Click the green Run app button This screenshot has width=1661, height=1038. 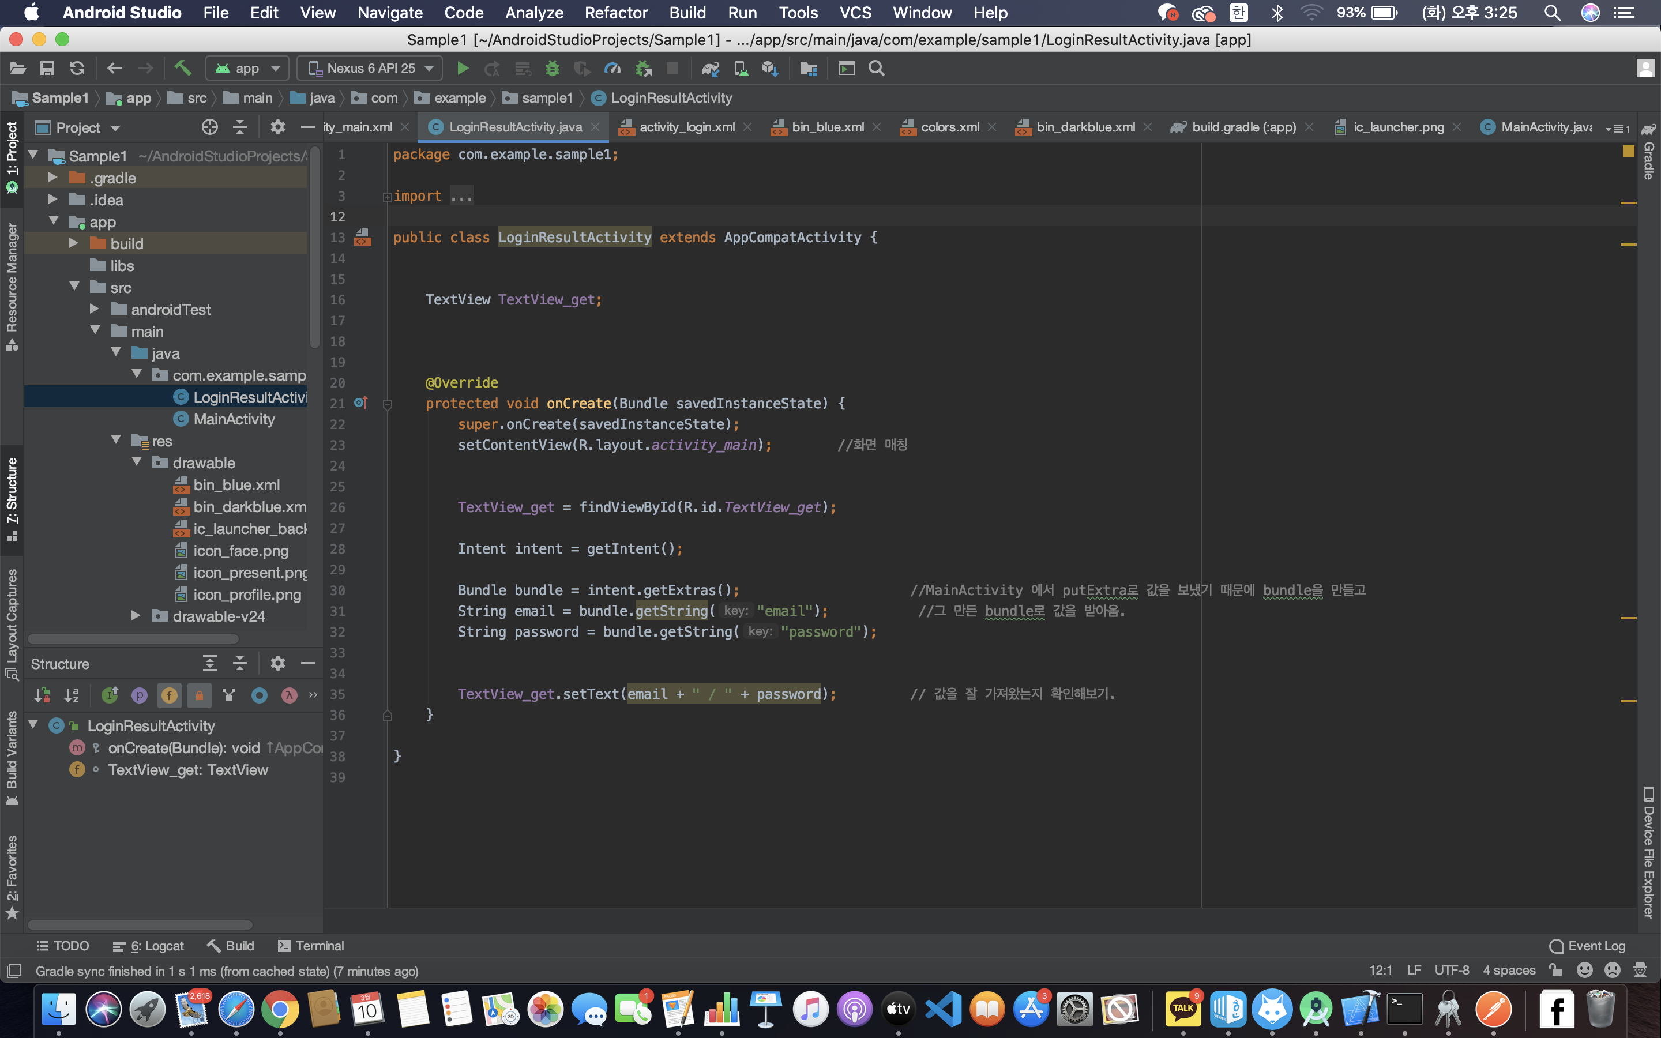463,69
